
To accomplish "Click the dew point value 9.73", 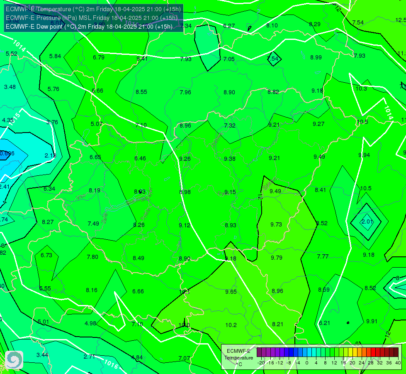I will tap(276, 224).
